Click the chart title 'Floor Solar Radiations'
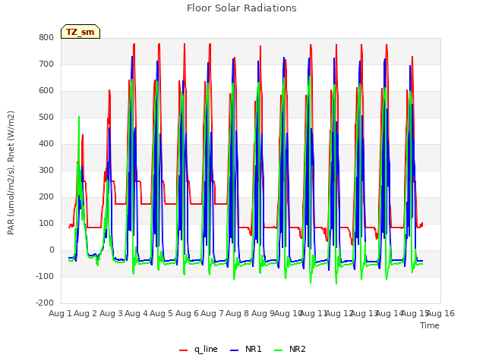 pos(241,8)
